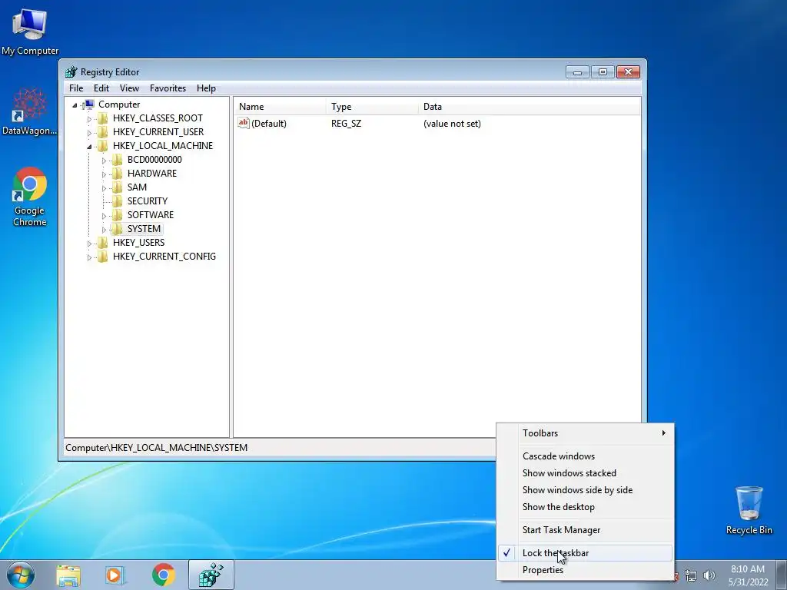Expand the SOFTWARE key

[104, 215]
